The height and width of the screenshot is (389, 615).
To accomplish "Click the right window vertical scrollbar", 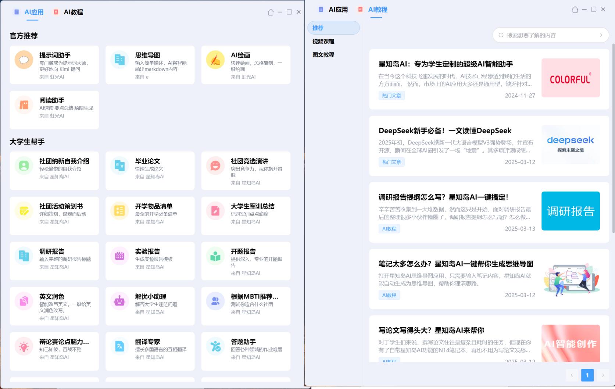I will click(x=613, y=138).
